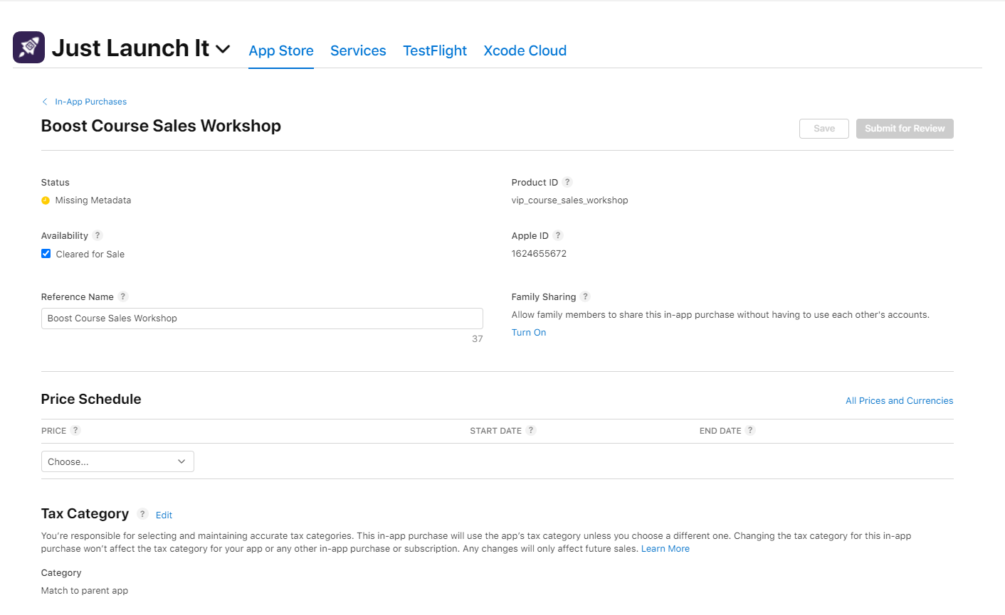Open the price Choose dropdown
Screen dimensions: 1005x615
pos(117,461)
